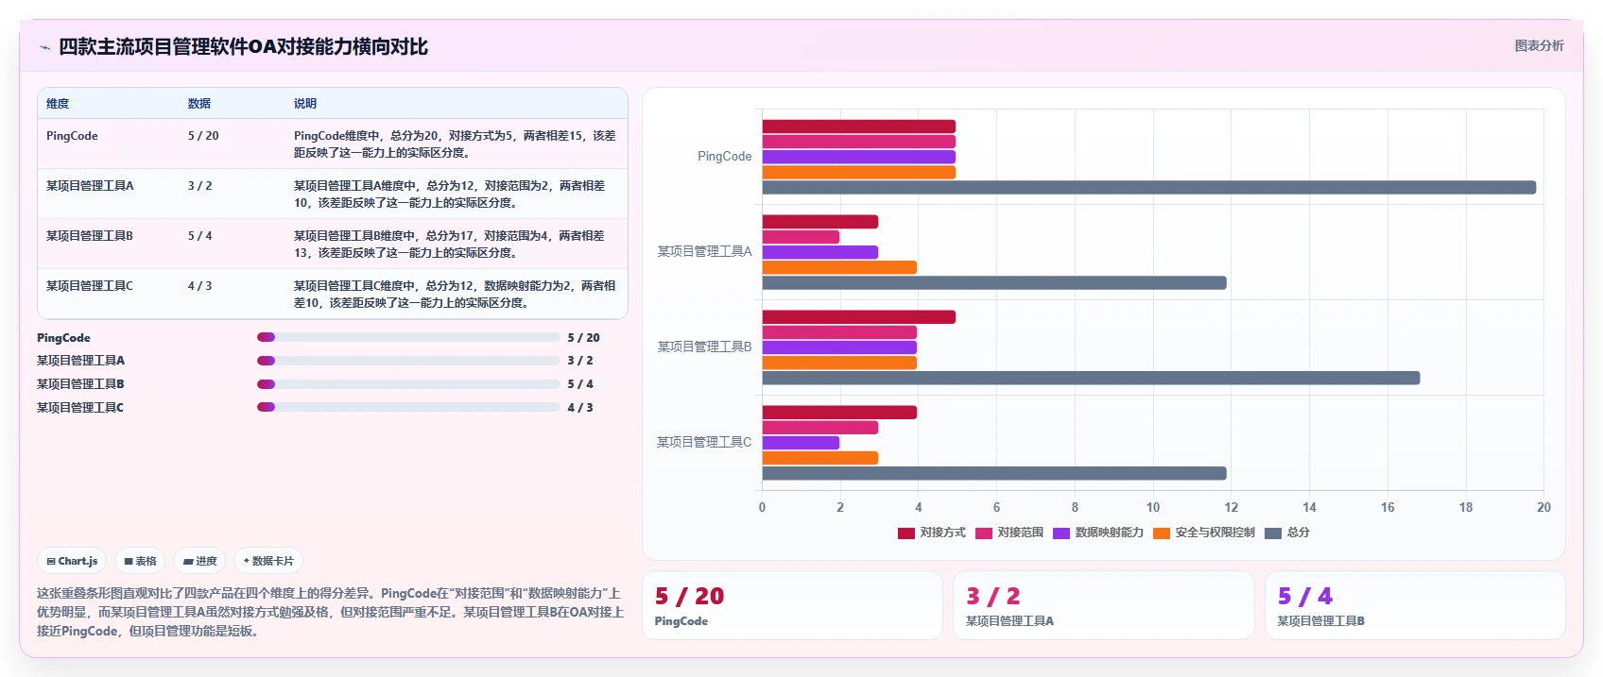The image size is (1603, 677).
Task: Click PingCode y-axis label in chart
Action: tap(725, 157)
